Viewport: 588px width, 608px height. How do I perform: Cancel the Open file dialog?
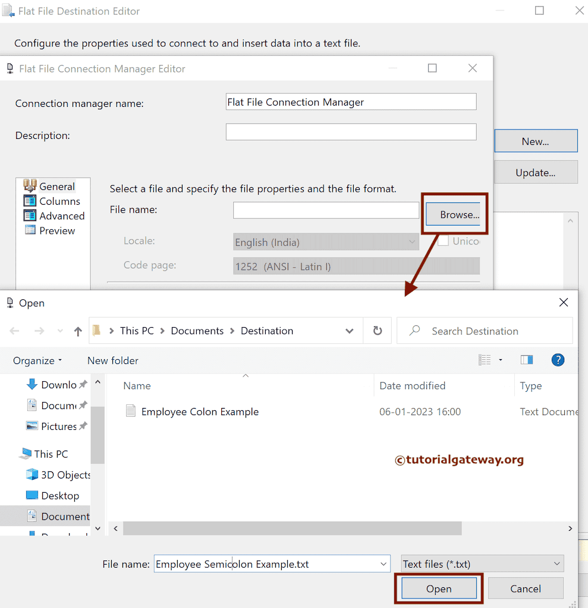click(525, 588)
